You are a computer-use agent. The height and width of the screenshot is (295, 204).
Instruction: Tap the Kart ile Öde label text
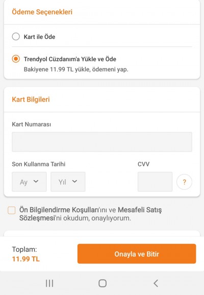click(x=39, y=37)
